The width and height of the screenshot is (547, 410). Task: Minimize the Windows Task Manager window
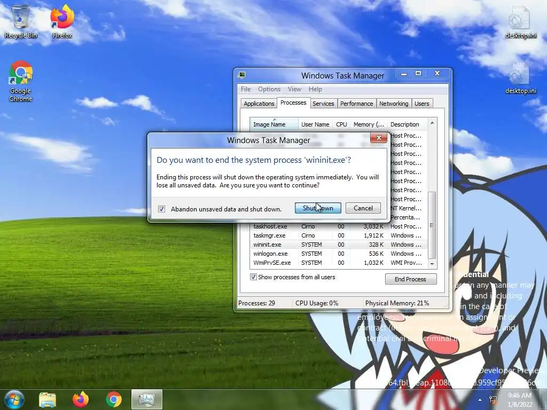click(404, 74)
